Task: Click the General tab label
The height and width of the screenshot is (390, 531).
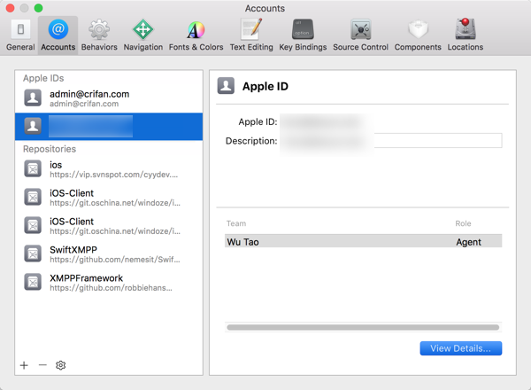Action: click(20, 47)
